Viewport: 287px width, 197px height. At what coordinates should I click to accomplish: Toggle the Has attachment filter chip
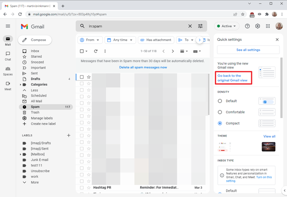click(156, 40)
